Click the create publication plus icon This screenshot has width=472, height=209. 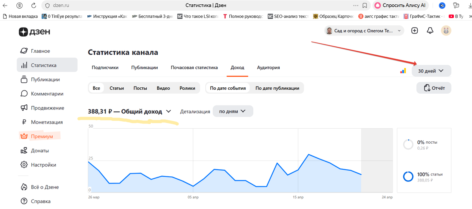[x=415, y=31]
